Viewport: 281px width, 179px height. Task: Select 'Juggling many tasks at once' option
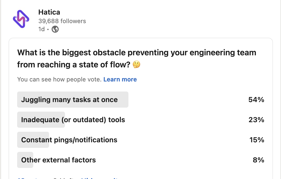pyautogui.click(x=69, y=100)
